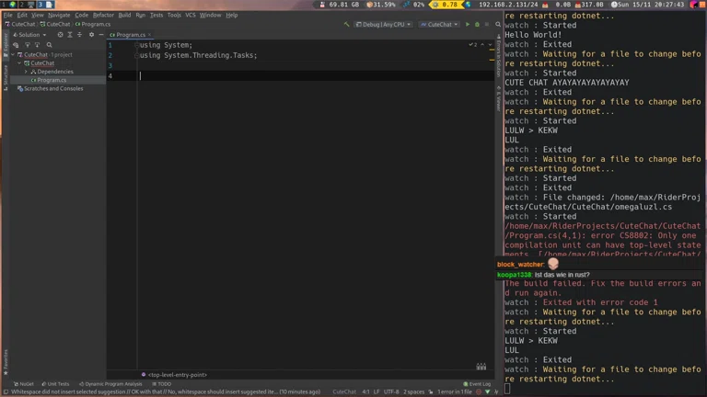Click the second arrow filter icon in explorer toolbar
Image resolution: width=707 pixels, height=397 pixels.
(x=38, y=45)
